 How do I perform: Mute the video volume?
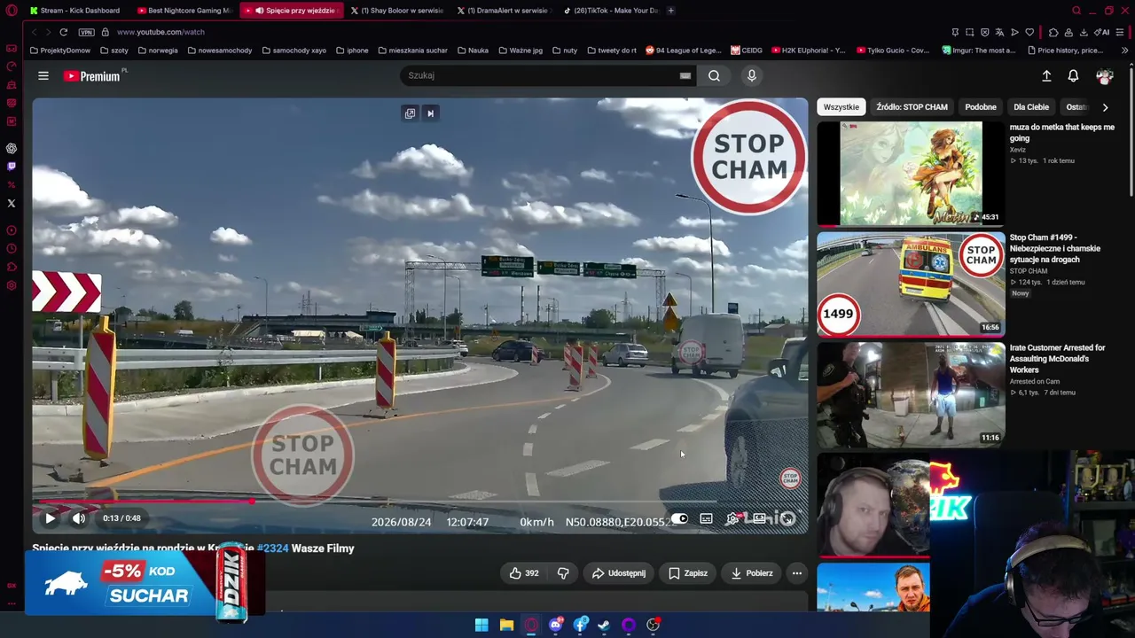(79, 518)
